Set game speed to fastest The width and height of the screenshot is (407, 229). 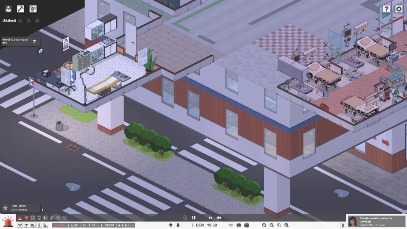click(x=220, y=218)
